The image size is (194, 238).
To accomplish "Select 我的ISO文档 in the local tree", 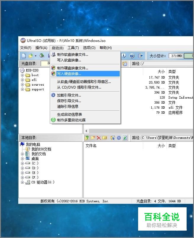I will (x=41, y=149).
